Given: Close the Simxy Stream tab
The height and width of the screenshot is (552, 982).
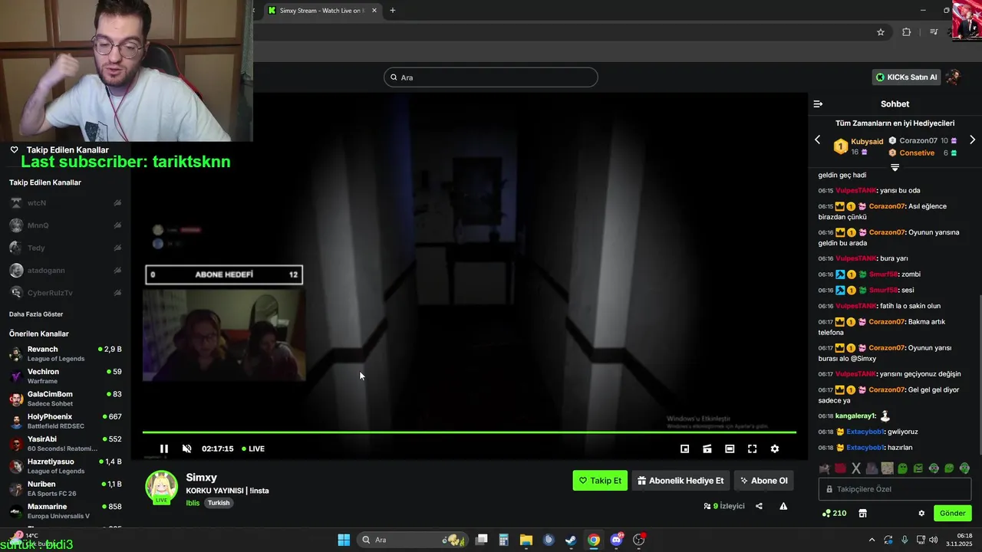Looking at the screenshot, I should [x=374, y=11].
